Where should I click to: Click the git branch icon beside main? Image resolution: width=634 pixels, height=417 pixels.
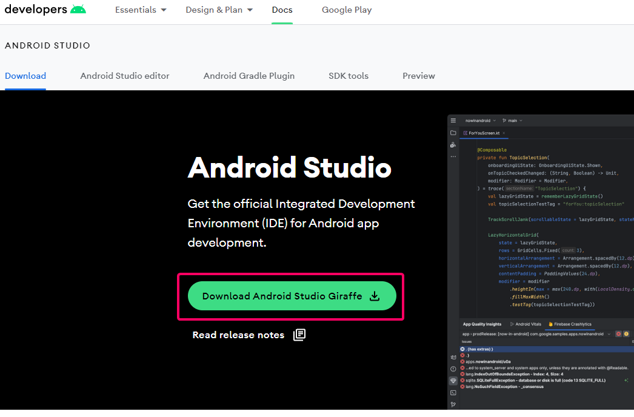504,121
